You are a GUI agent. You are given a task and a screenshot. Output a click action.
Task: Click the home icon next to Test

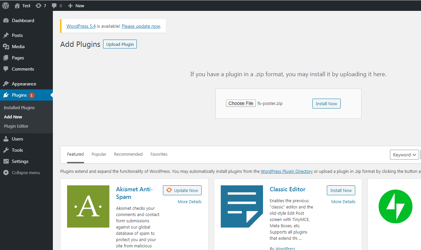[17, 6]
